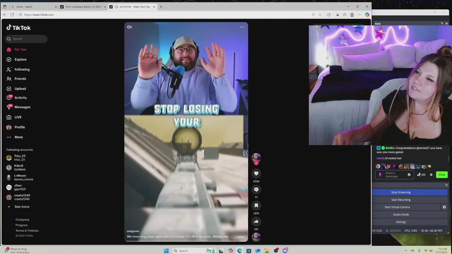The image size is (452, 254).
Task: Open the Company footer link
Action: [x=22, y=220]
